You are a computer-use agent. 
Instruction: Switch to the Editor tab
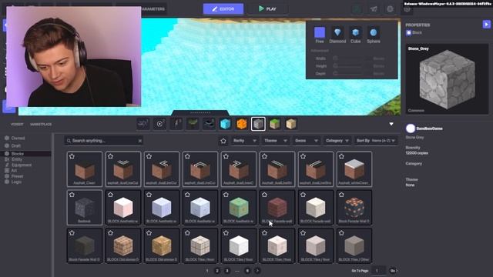(223, 9)
